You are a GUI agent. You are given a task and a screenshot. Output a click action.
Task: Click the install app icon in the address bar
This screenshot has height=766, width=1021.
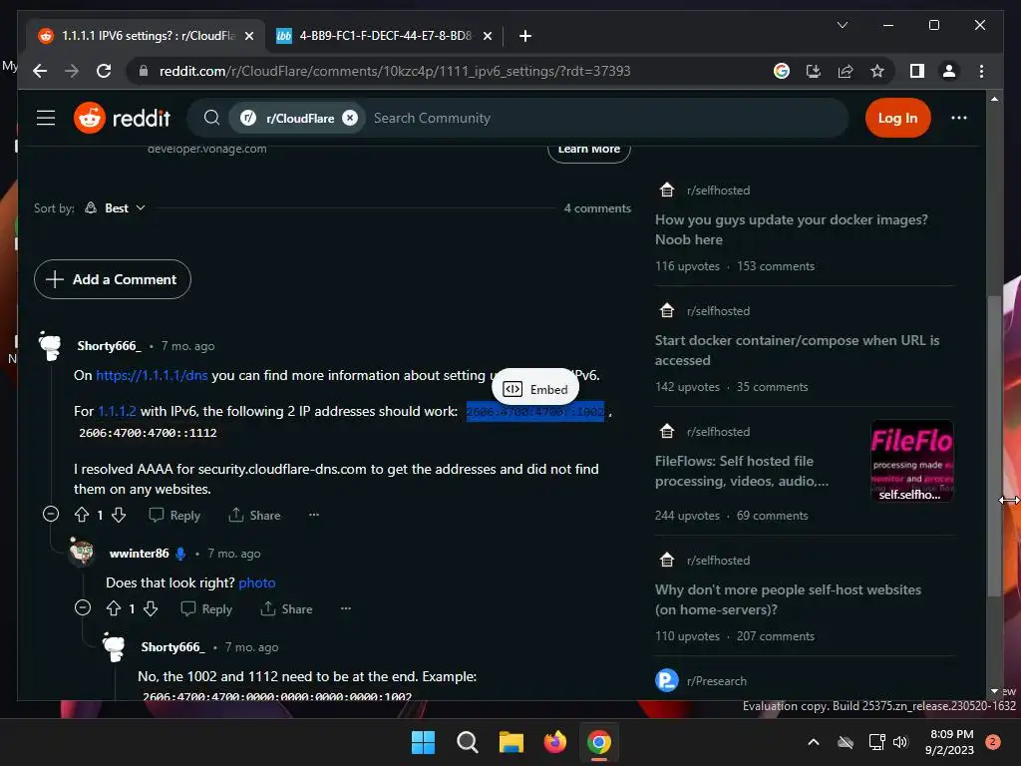(814, 71)
